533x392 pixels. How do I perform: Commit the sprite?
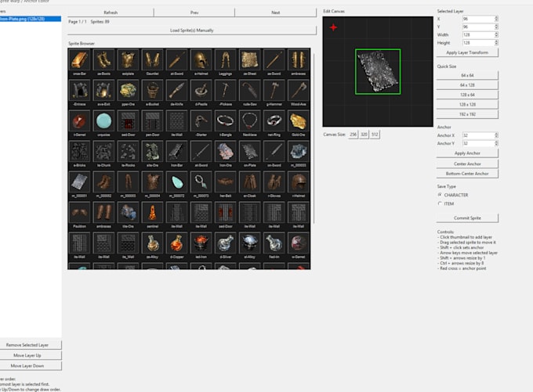pyautogui.click(x=467, y=218)
